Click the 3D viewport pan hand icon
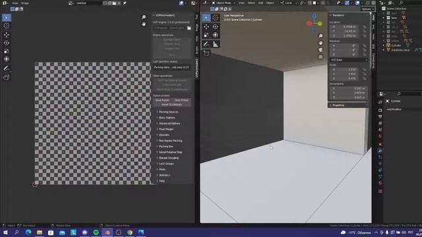This screenshot has width=422, height=237. pyautogui.click(x=320, y=43)
